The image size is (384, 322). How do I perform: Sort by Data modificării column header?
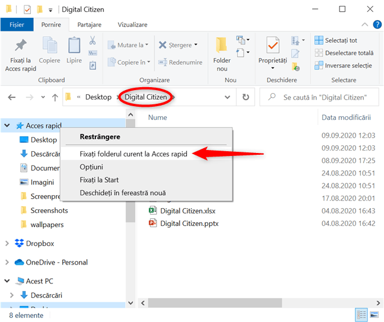pyautogui.click(x=346, y=117)
